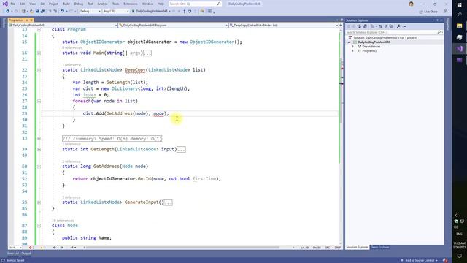This screenshot has height=263, width=467.
Task: Open the File menu
Action: (x=13, y=4)
